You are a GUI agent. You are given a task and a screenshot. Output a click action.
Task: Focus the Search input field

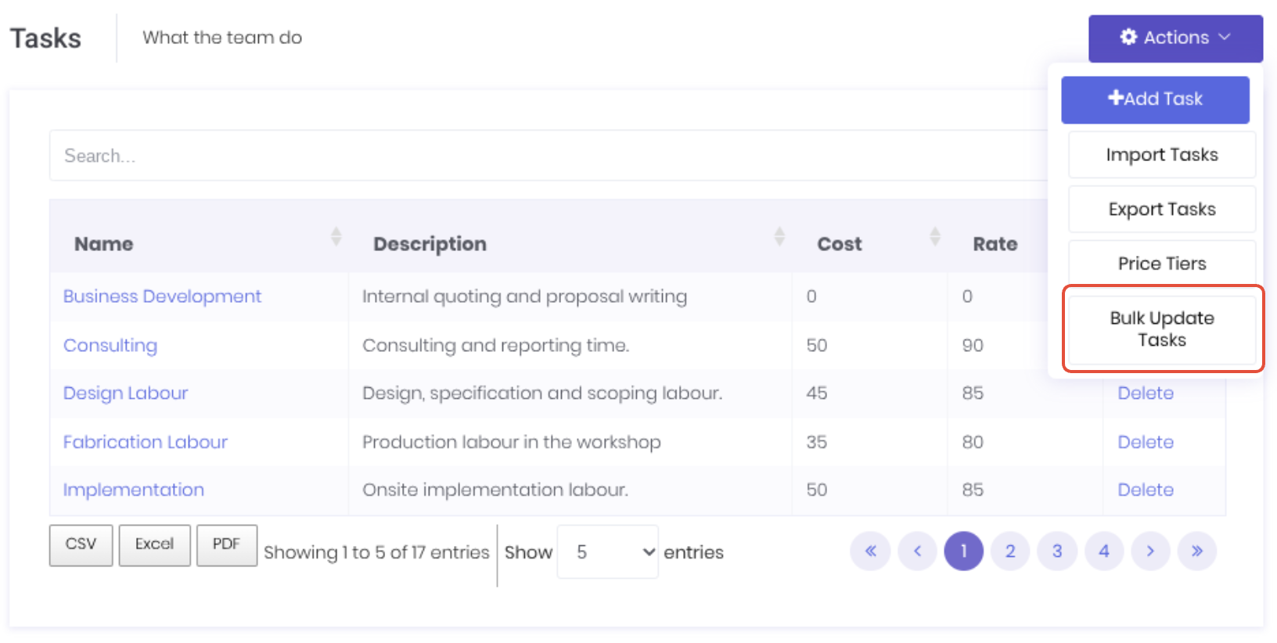click(548, 156)
